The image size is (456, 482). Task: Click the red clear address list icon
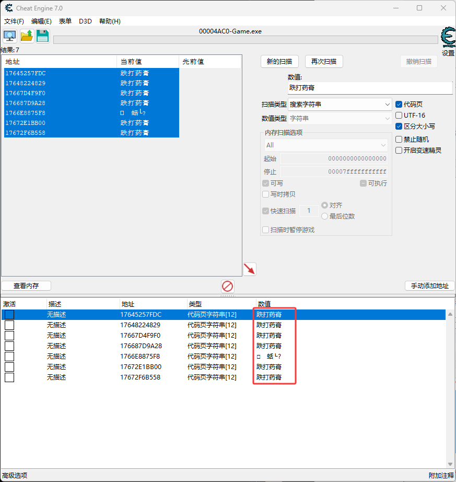pos(228,286)
